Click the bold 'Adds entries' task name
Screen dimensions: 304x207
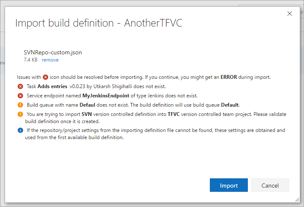coord(52,86)
